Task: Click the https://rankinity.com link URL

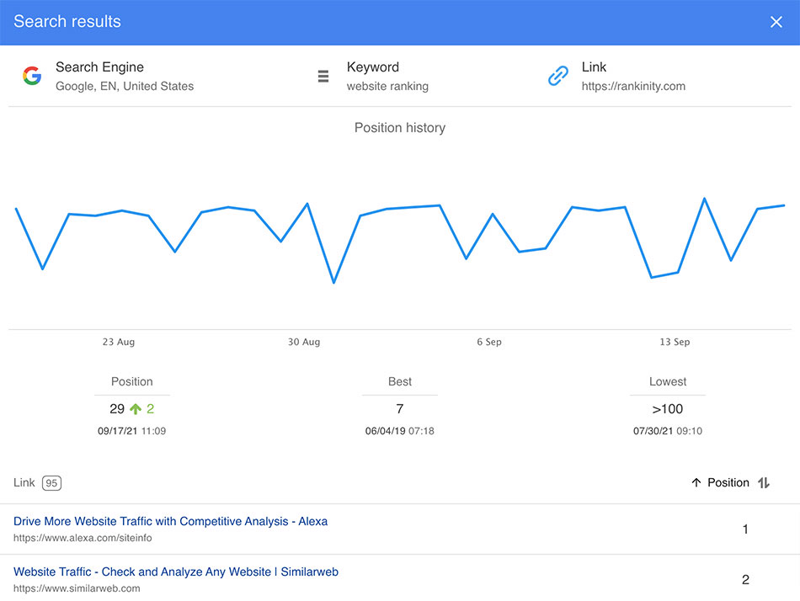Action: point(633,86)
